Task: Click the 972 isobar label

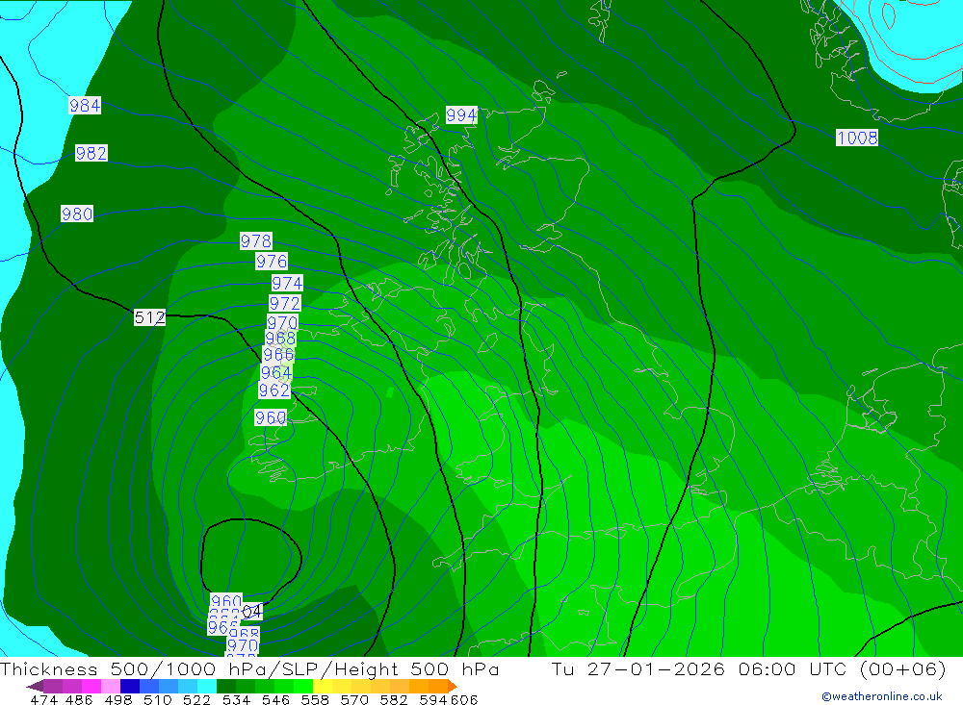Action: point(285,303)
